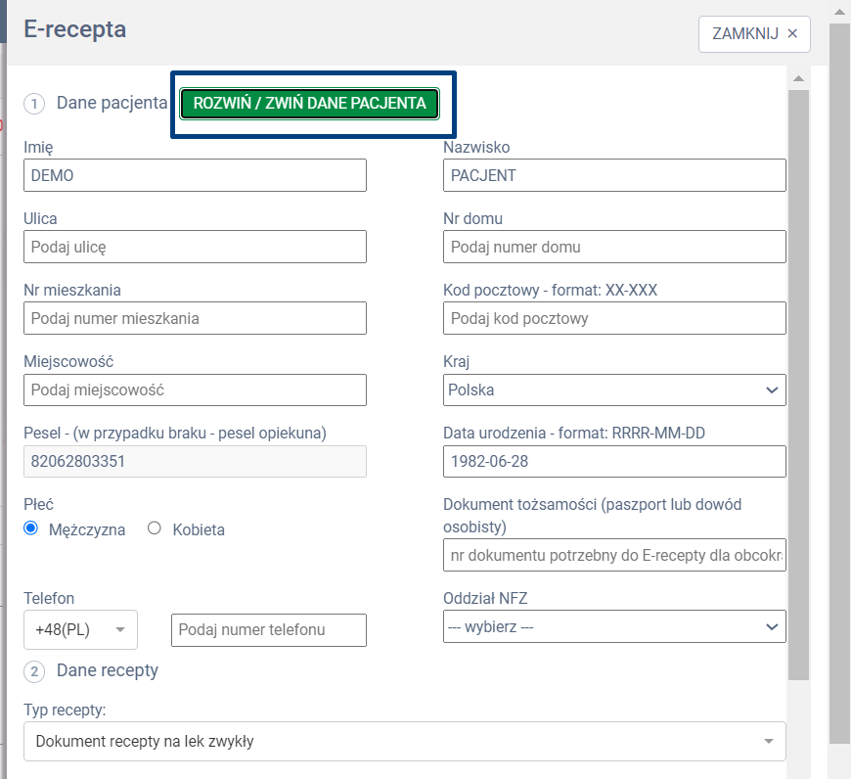Focus the Nr domu input field
851x779 pixels.
click(614, 247)
